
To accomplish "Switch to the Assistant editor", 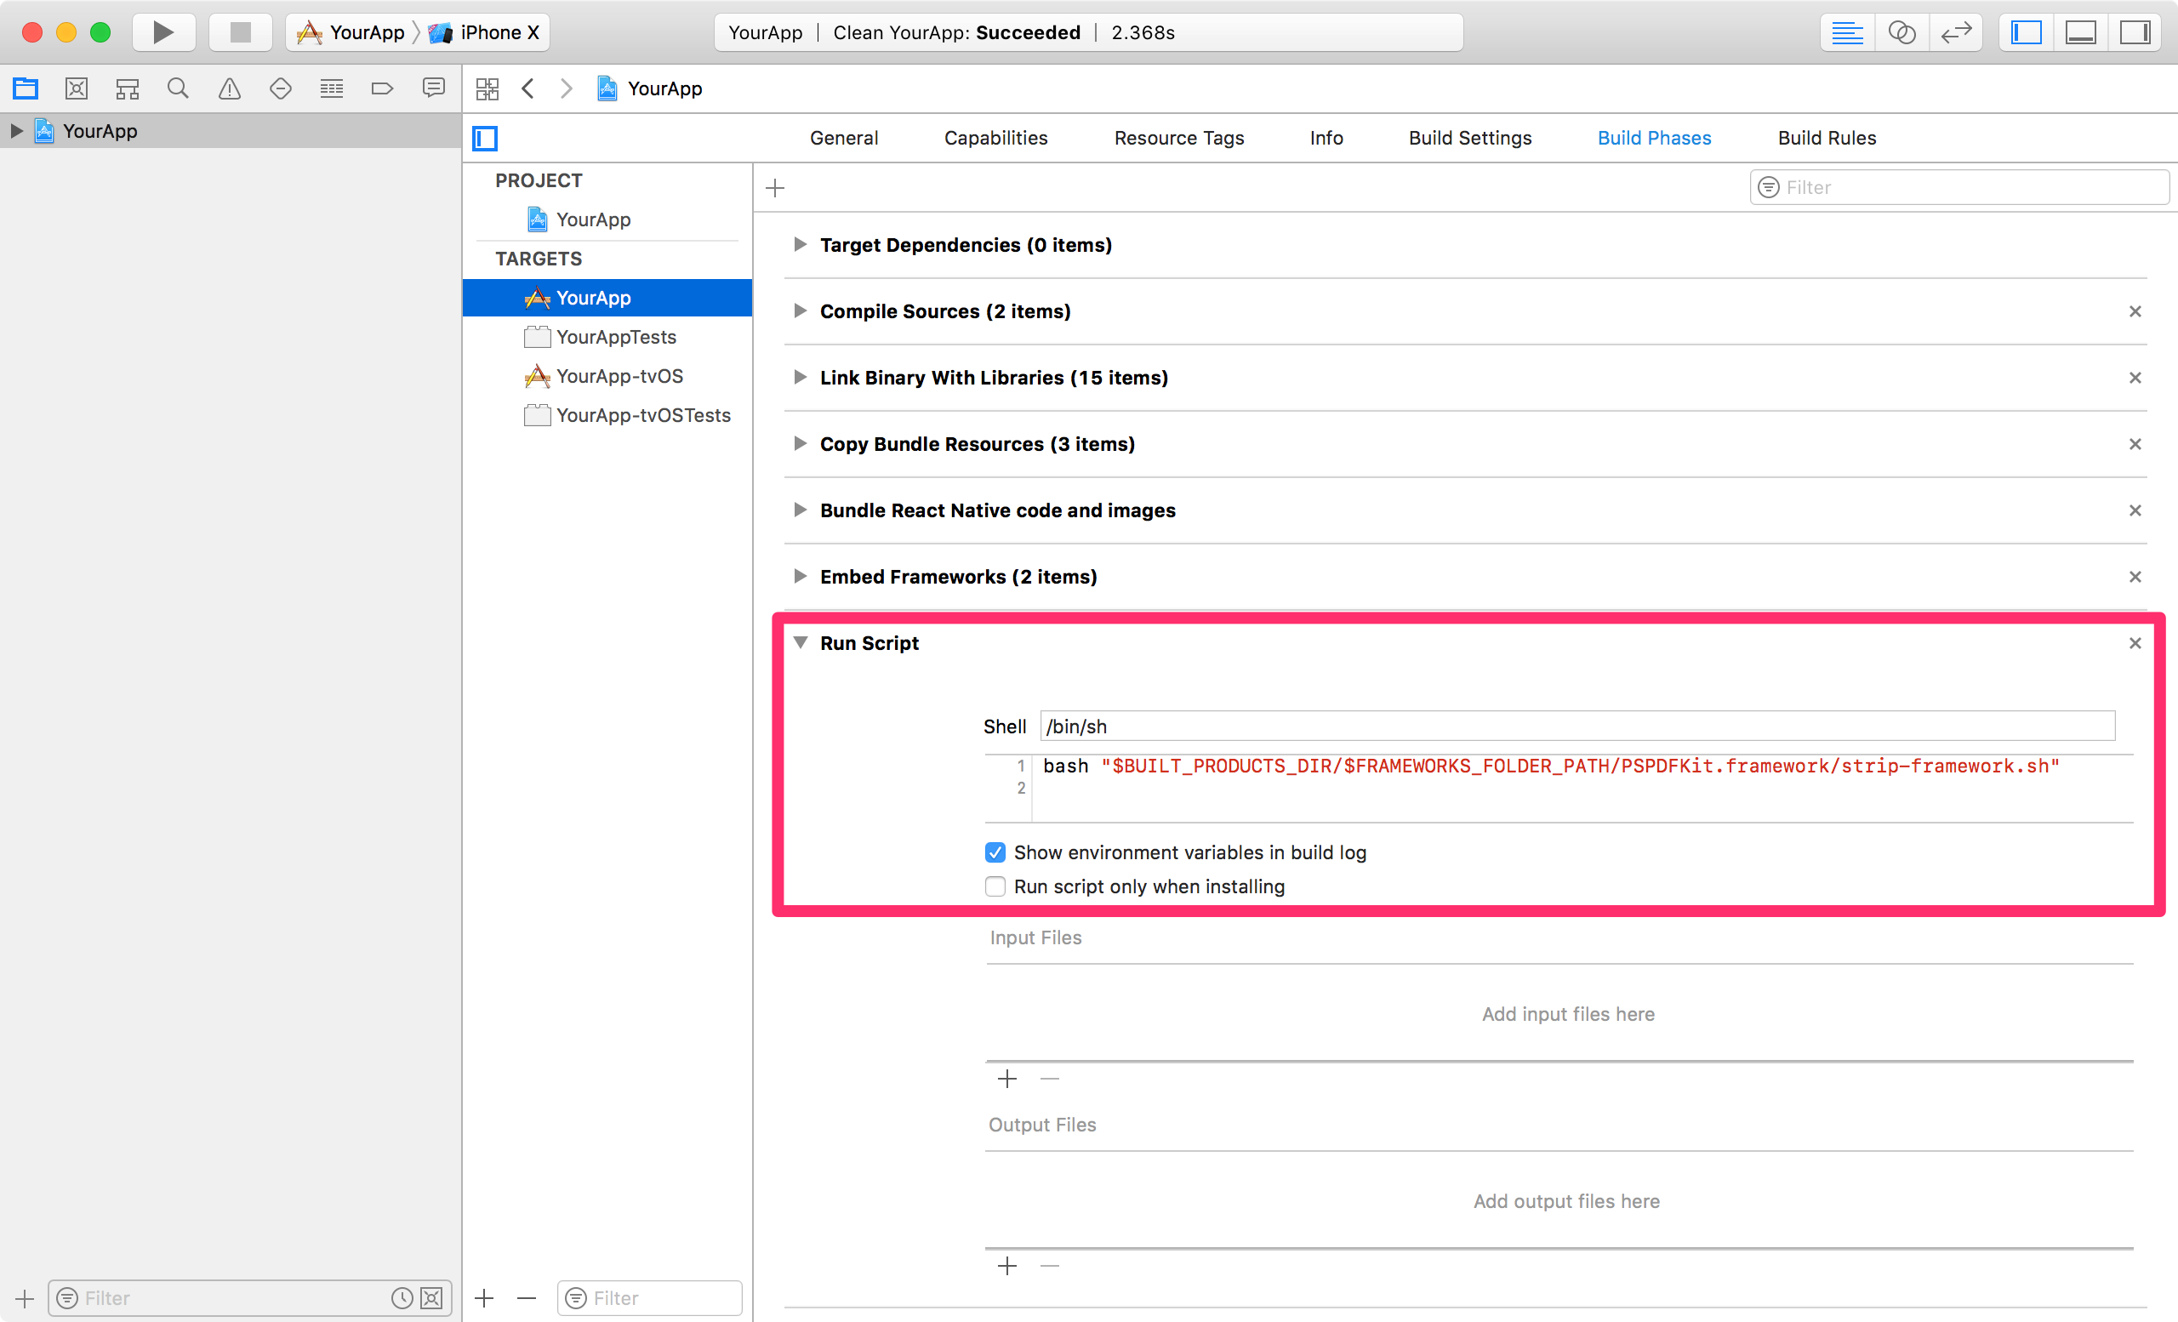I will click(x=1901, y=32).
